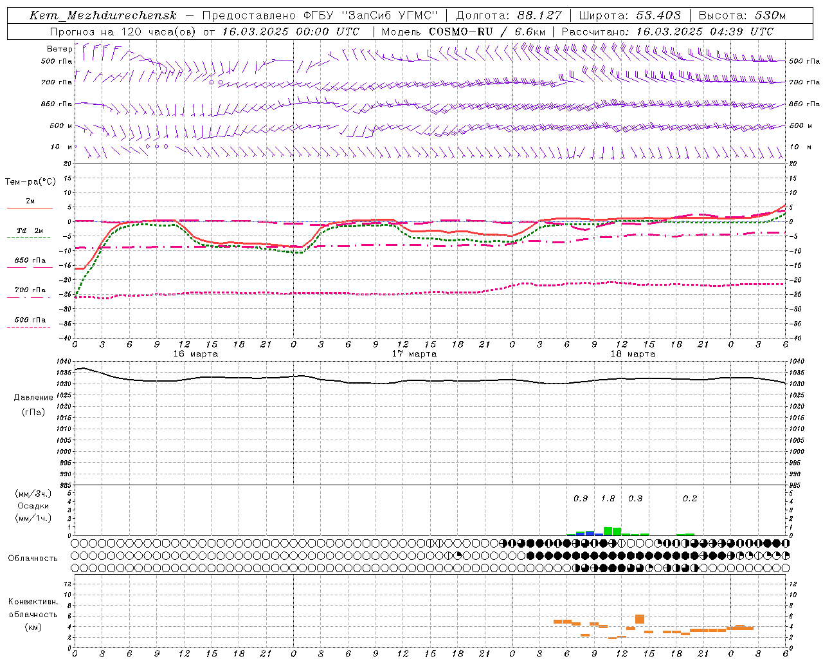Click the blue precipitation bar
The width and height of the screenshot is (823, 659).
[x=590, y=533]
